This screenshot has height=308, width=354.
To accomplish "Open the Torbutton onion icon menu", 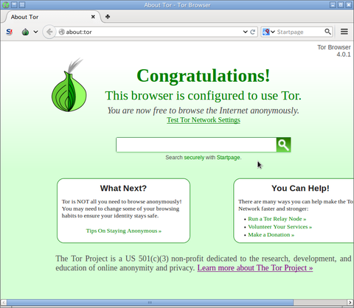I will coord(25,32).
